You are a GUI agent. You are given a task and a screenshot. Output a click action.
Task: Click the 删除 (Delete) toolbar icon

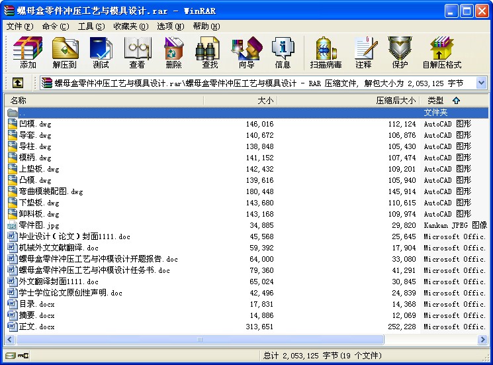point(173,53)
